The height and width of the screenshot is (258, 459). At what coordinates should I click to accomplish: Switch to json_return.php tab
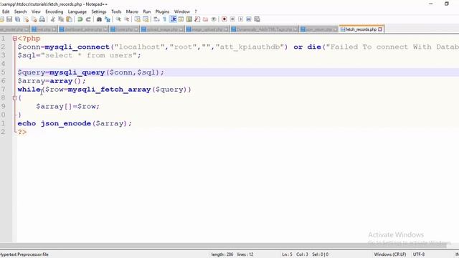tap(319, 29)
